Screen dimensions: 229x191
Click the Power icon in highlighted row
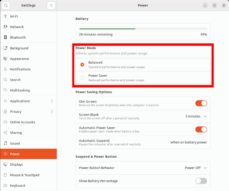click(6, 154)
